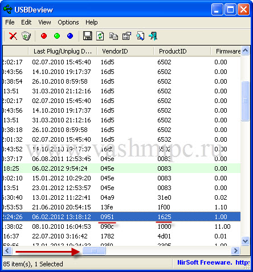The width and height of the screenshot is (253, 272).
Task: Open the NirSoft Freeware link in status bar
Action: click(213, 262)
